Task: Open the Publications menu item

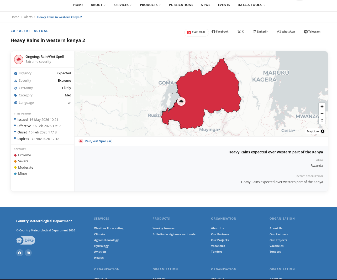Action: (x=181, y=5)
